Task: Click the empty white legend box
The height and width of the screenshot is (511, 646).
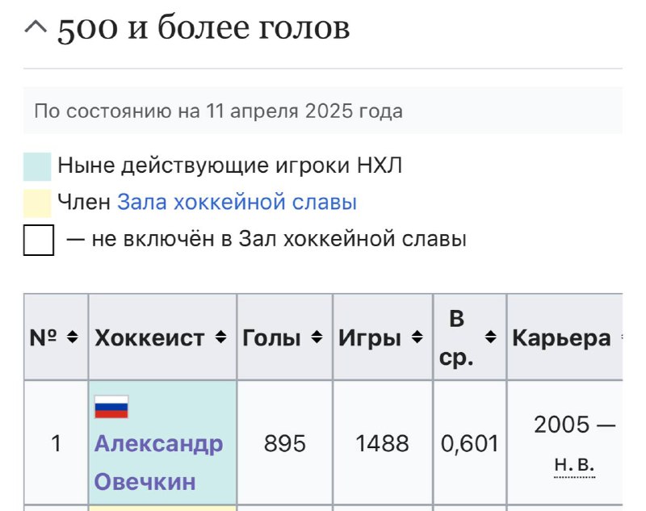Action: click(38, 240)
